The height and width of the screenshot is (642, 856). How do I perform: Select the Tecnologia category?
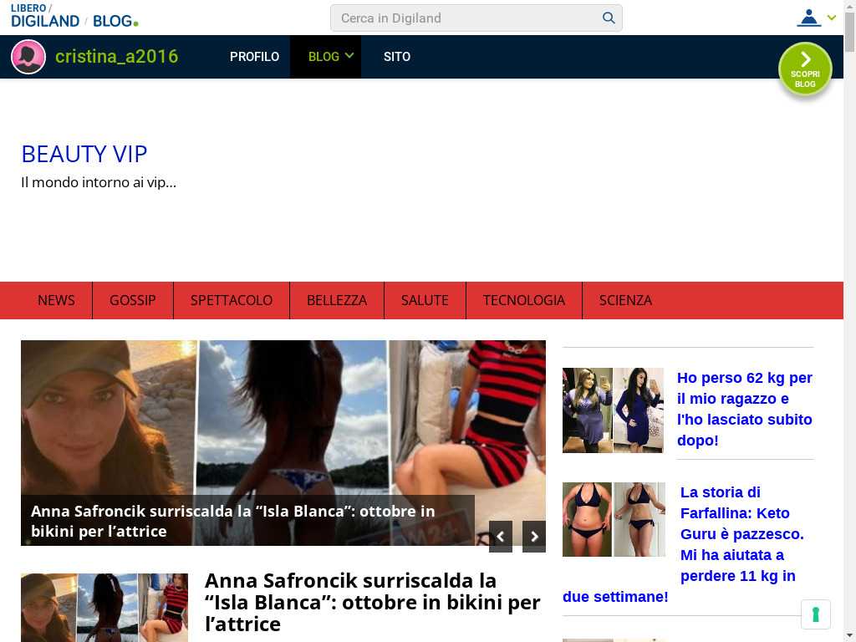(x=524, y=300)
